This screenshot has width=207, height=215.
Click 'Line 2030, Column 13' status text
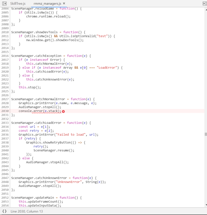[x=27, y=211]
